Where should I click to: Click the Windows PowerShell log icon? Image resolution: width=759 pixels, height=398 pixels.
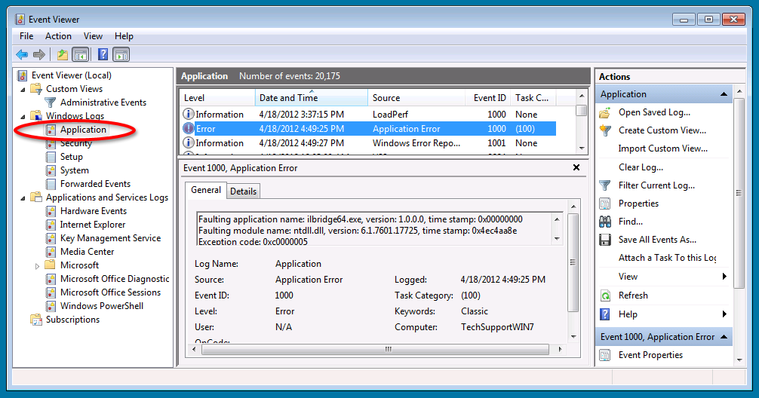pos(51,305)
